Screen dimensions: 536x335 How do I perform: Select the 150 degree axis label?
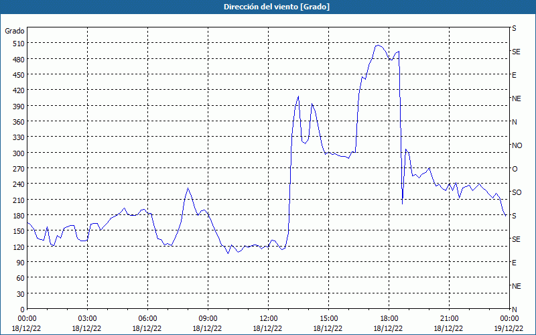coord(19,231)
